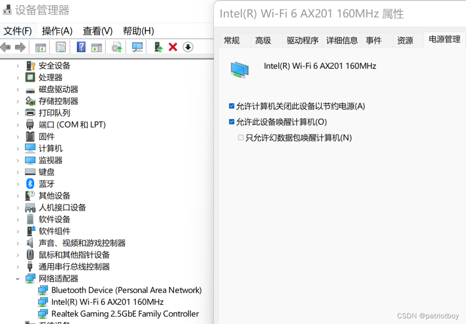Click the 声音、视频和游戏控制器 speaker icon
Image resolution: width=466 pixels, height=324 pixels.
click(x=30, y=243)
